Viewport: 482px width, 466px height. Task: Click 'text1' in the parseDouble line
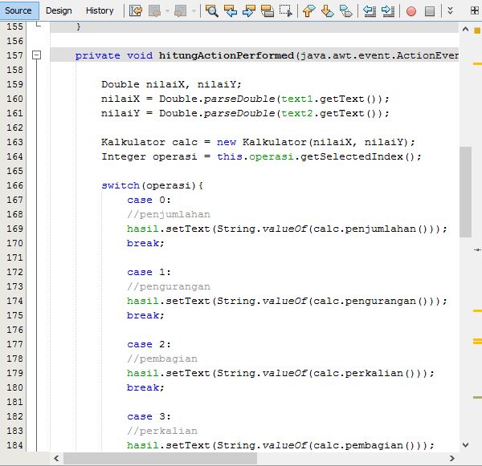pos(297,99)
